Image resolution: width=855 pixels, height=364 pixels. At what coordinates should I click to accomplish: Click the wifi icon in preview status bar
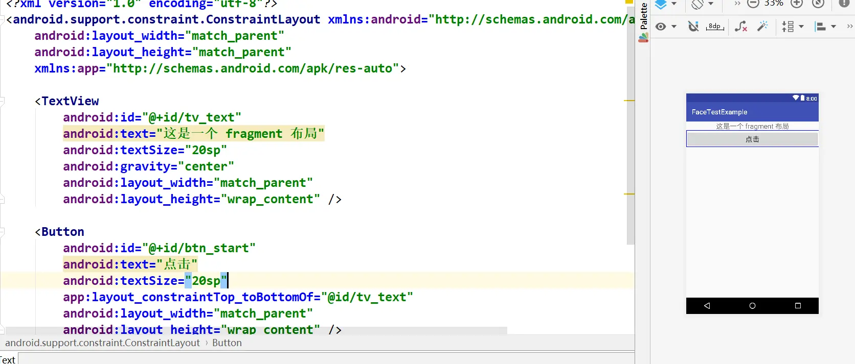796,98
